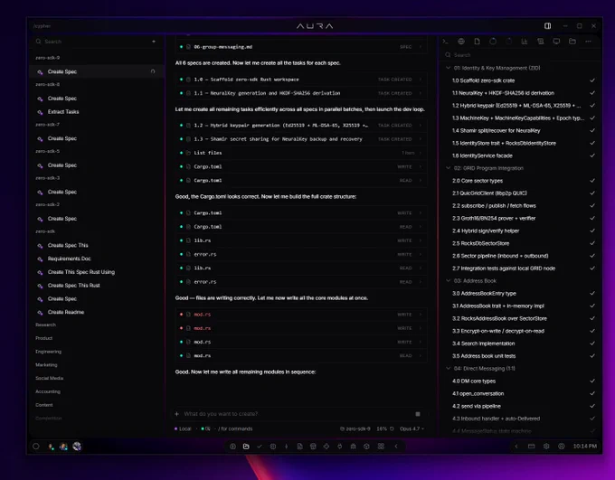The height and width of the screenshot is (480, 615).
Task: Toggle the side panel layout icon in title bar
Action: tap(547, 26)
